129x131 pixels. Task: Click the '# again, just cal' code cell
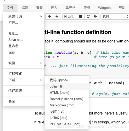(109, 94)
